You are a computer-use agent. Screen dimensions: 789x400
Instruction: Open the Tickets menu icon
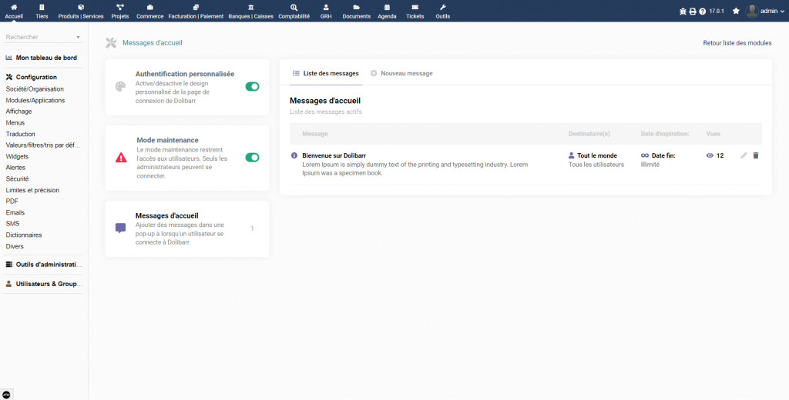[x=415, y=8]
